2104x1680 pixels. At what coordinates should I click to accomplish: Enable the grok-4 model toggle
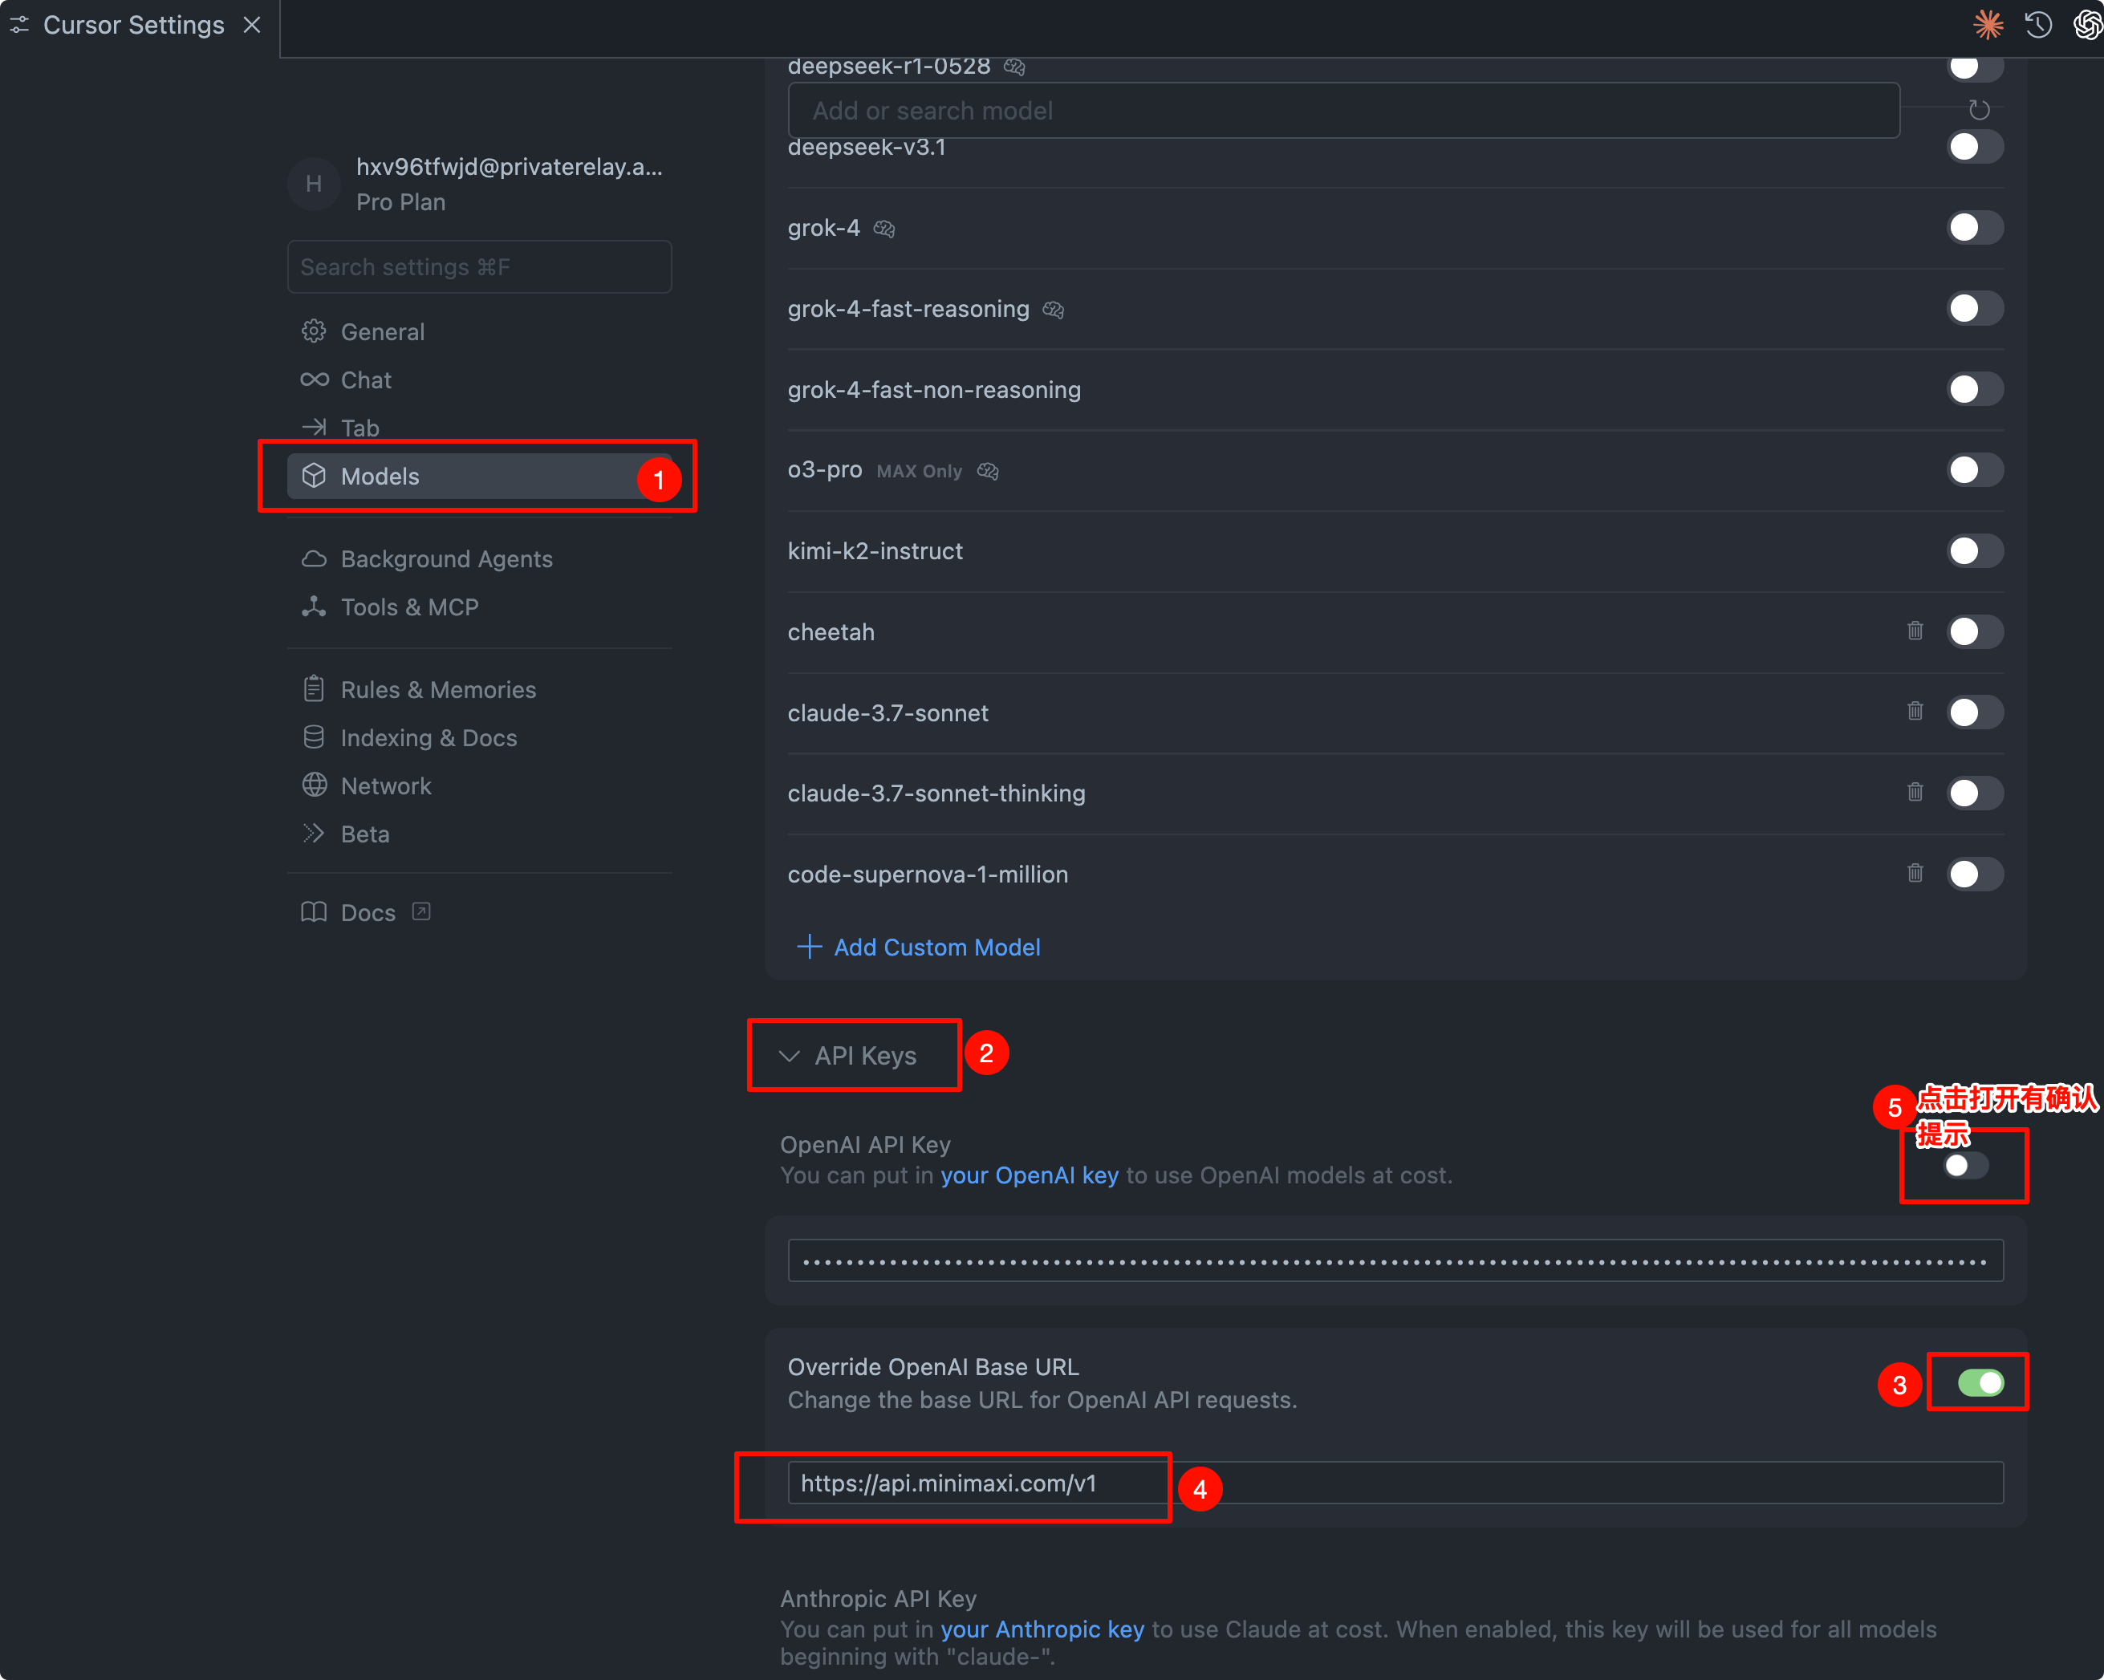coord(1974,227)
